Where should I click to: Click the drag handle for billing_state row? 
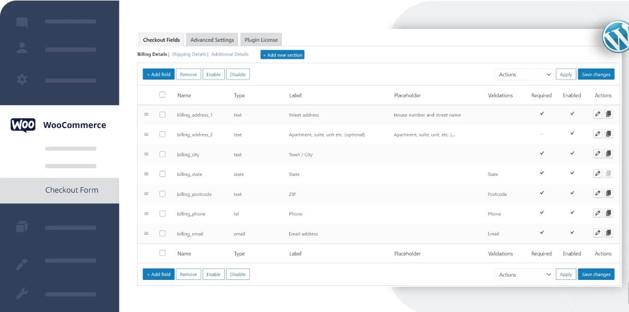pos(146,174)
